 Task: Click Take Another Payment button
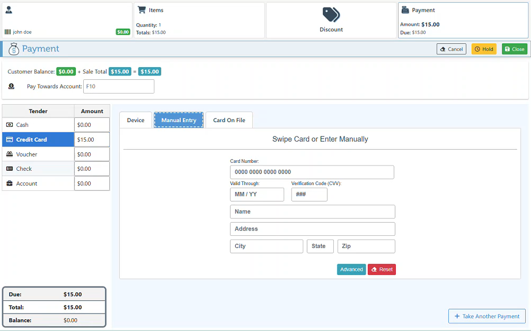pyautogui.click(x=487, y=316)
